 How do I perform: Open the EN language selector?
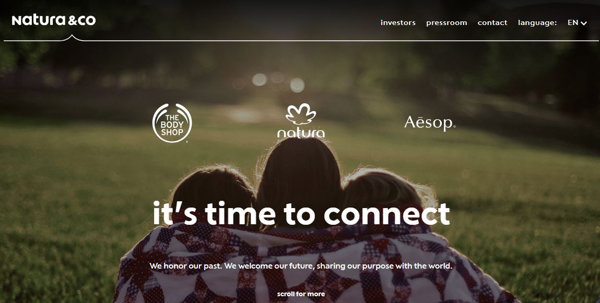[x=577, y=22]
